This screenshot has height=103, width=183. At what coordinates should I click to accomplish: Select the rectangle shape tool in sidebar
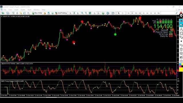pos(181,33)
